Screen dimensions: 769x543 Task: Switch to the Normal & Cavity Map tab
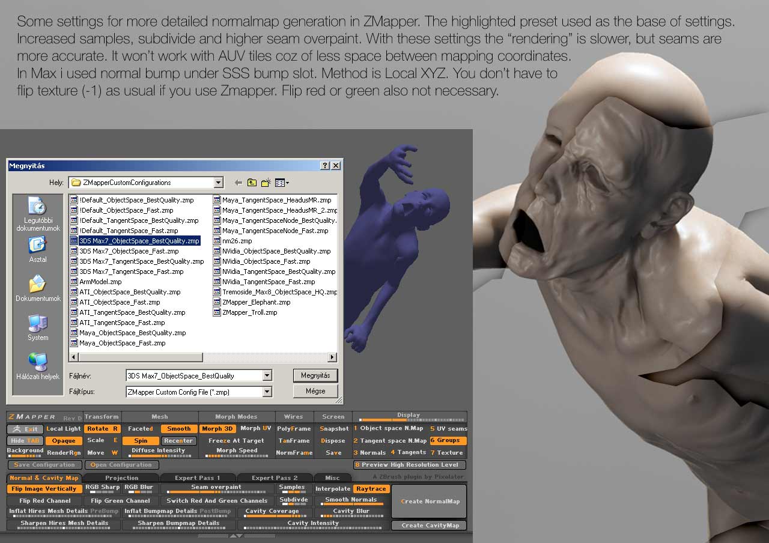pos(44,478)
